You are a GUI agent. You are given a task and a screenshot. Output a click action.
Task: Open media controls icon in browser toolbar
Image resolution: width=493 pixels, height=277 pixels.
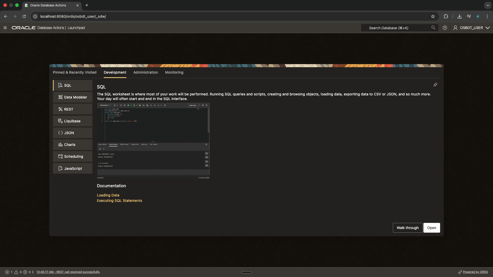pos(469,16)
